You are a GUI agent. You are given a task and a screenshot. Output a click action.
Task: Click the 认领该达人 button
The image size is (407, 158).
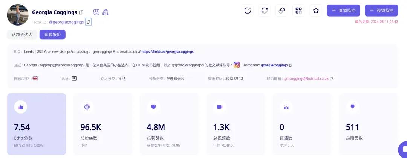pyautogui.click(x=22, y=35)
